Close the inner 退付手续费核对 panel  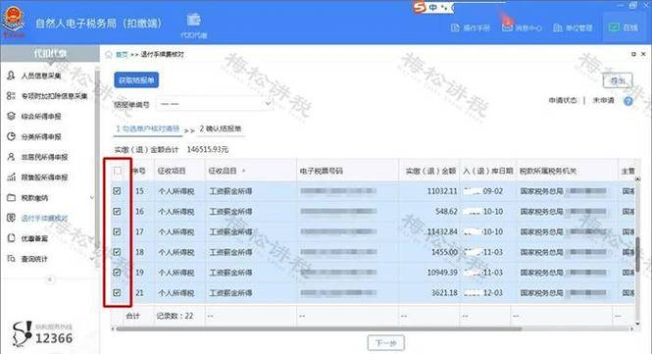tap(643, 54)
